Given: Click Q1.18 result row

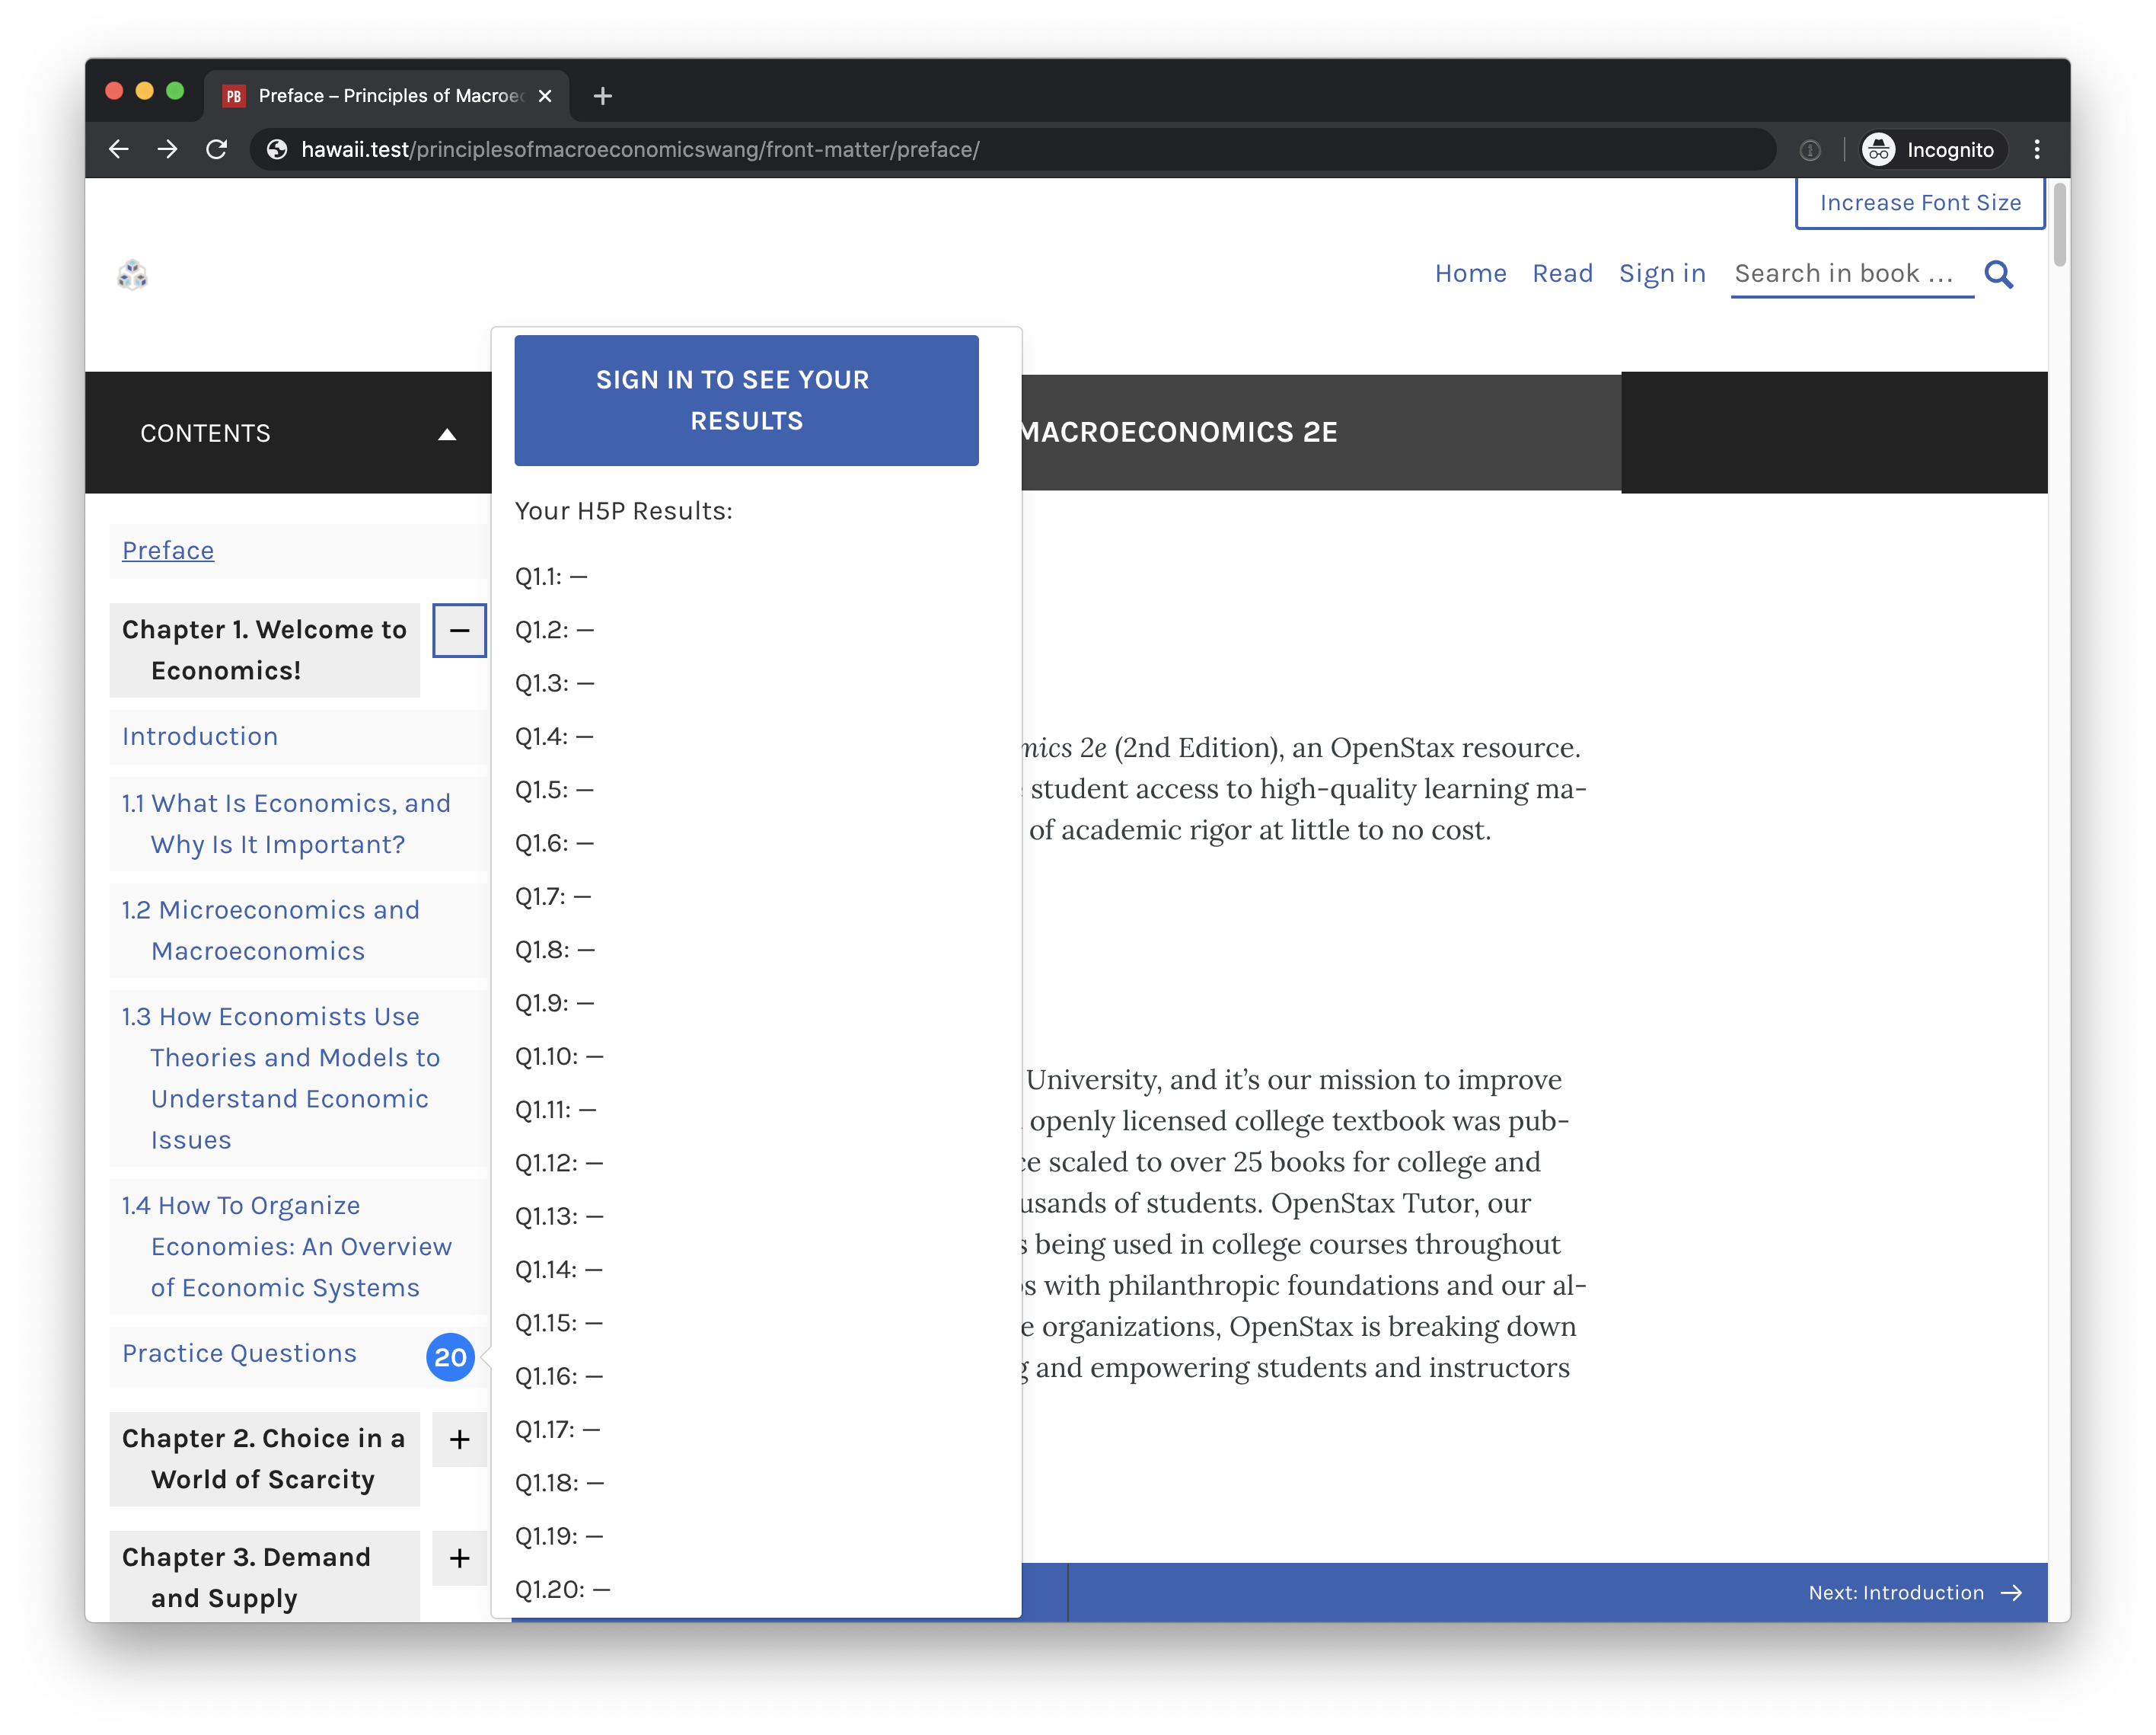Looking at the screenshot, I should (x=559, y=1482).
